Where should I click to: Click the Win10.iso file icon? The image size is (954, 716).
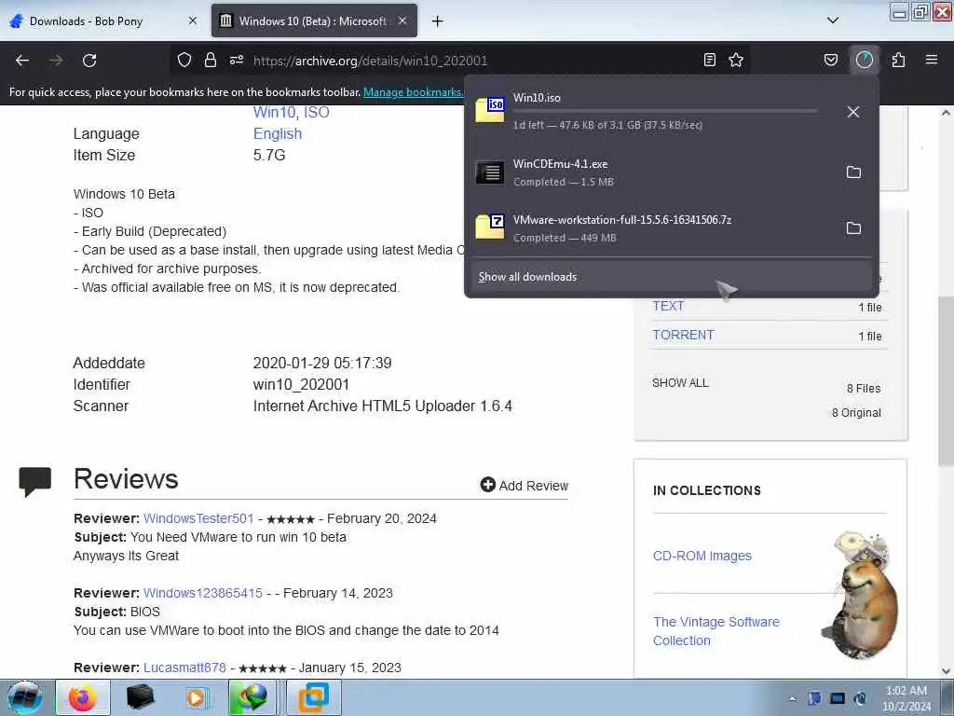(x=490, y=110)
